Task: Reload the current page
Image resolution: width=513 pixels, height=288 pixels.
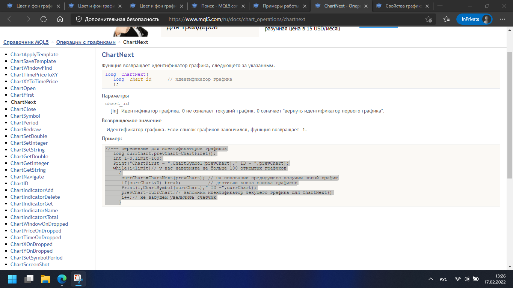Action: point(44,19)
